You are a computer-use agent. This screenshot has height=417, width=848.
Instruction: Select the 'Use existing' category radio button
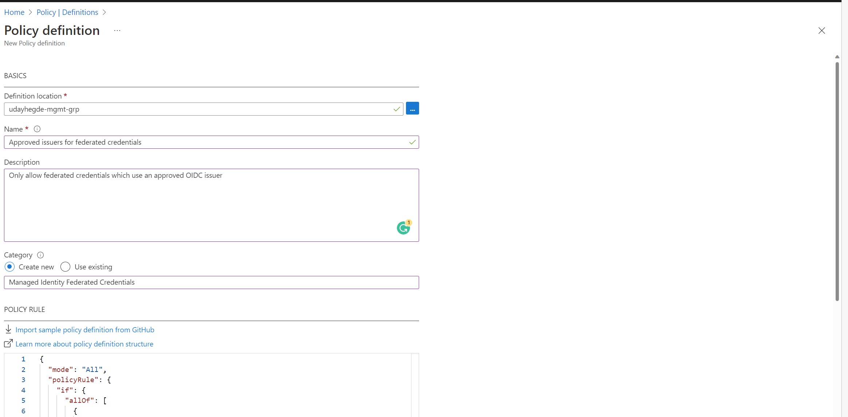pyautogui.click(x=65, y=266)
